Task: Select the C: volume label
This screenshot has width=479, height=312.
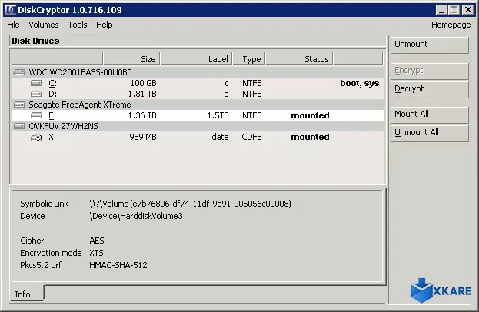Action: coord(52,83)
